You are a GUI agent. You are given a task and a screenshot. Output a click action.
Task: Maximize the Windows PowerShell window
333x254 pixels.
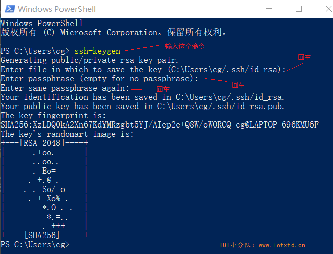(x=299, y=9)
